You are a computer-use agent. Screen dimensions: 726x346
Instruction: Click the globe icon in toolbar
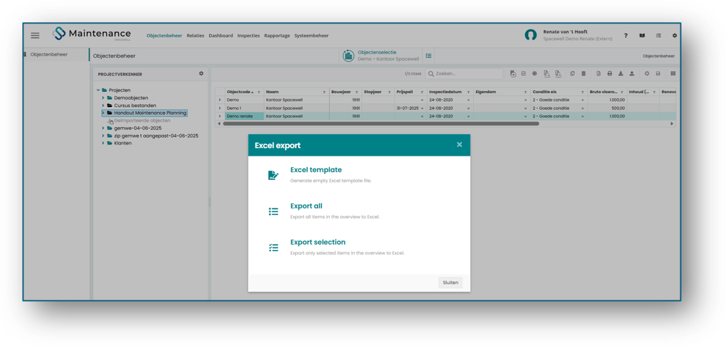534,74
